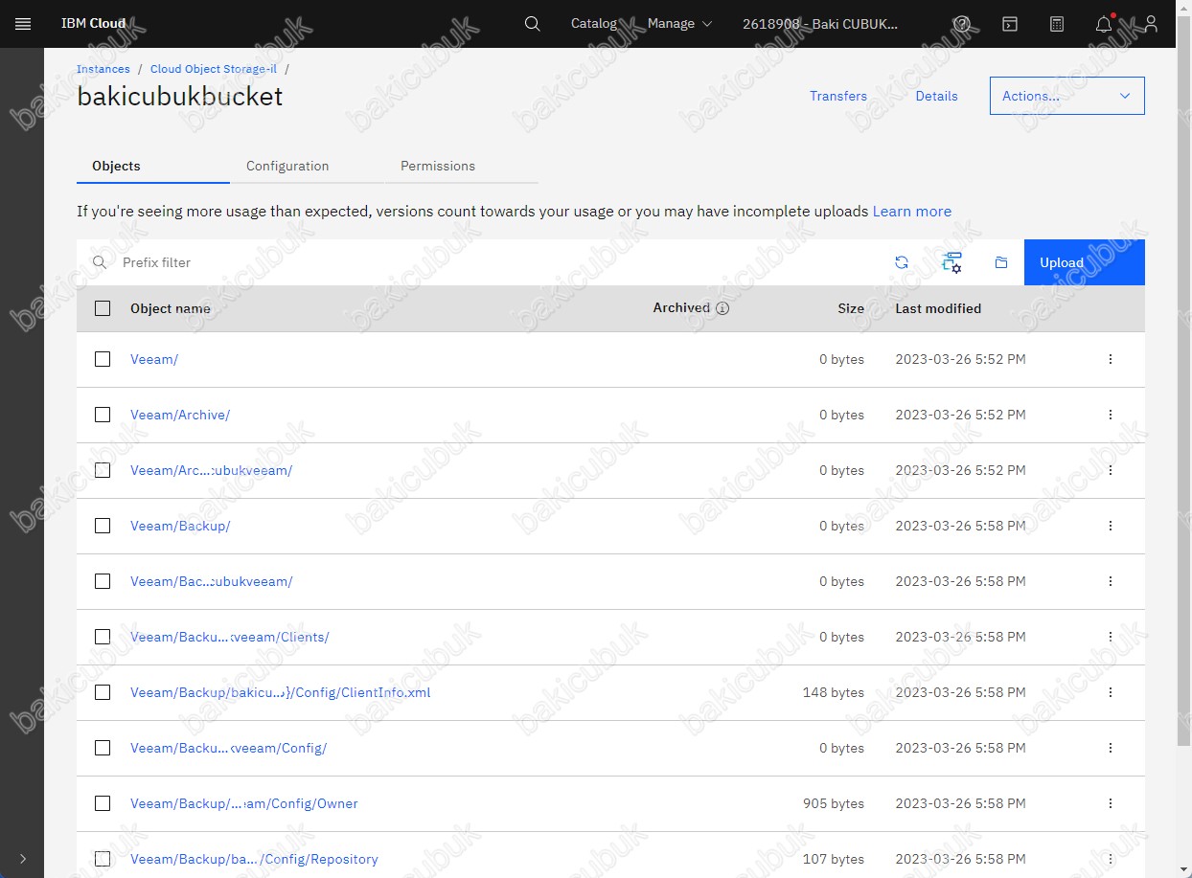The width and height of the screenshot is (1192, 878).
Task: Check the Veeam/Backup/ row checkbox
Action: pos(103,526)
